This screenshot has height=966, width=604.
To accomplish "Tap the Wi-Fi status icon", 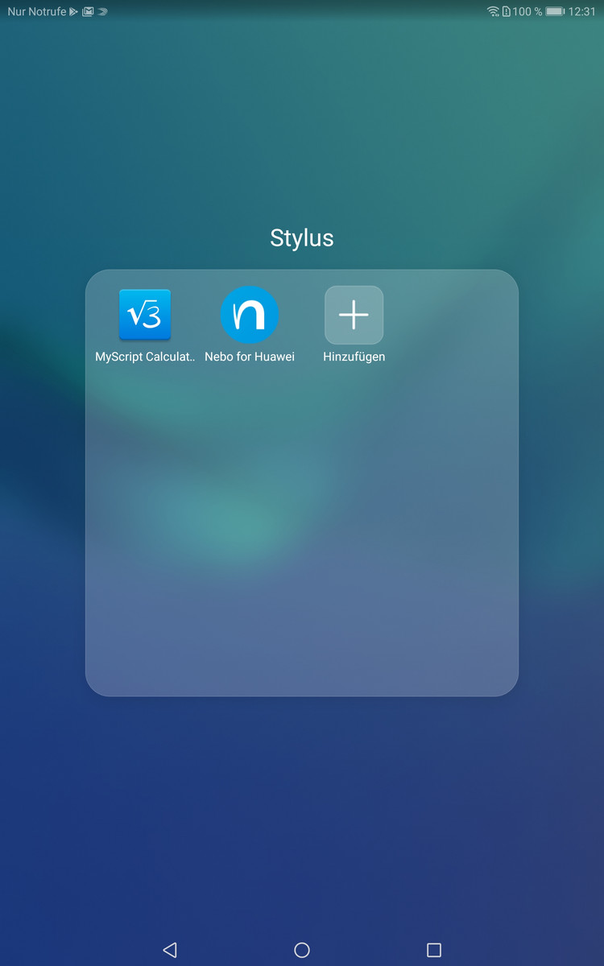I will 493,11.
